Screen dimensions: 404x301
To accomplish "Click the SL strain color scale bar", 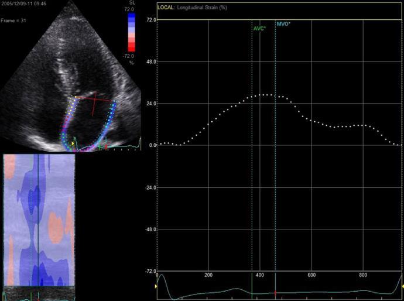I will [x=131, y=32].
